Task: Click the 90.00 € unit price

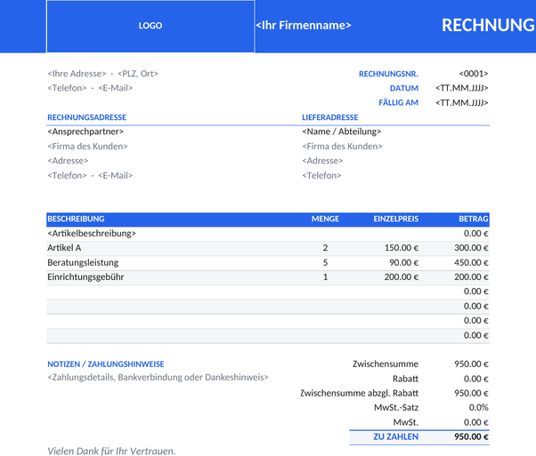Action: pyautogui.click(x=403, y=262)
